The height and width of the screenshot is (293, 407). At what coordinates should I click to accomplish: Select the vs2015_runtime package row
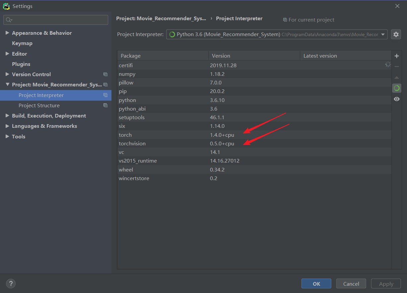point(254,161)
